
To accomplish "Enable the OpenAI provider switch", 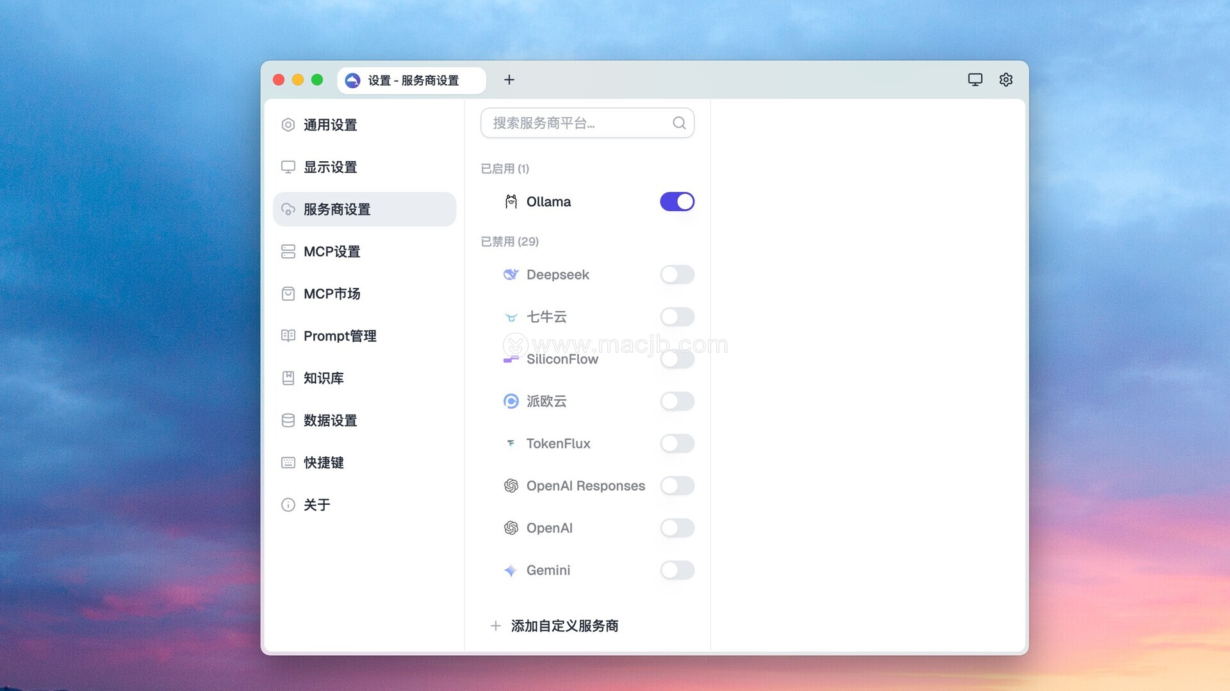I will click(x=677, y=528).
